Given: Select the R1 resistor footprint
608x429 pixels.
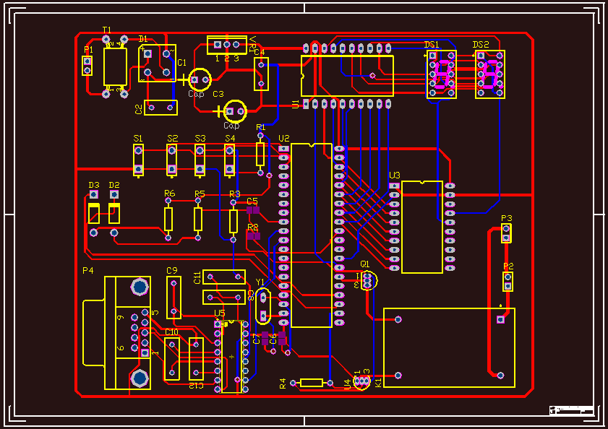Looking at the screenshot, I should pyautogui.click(x=260, y=155).
